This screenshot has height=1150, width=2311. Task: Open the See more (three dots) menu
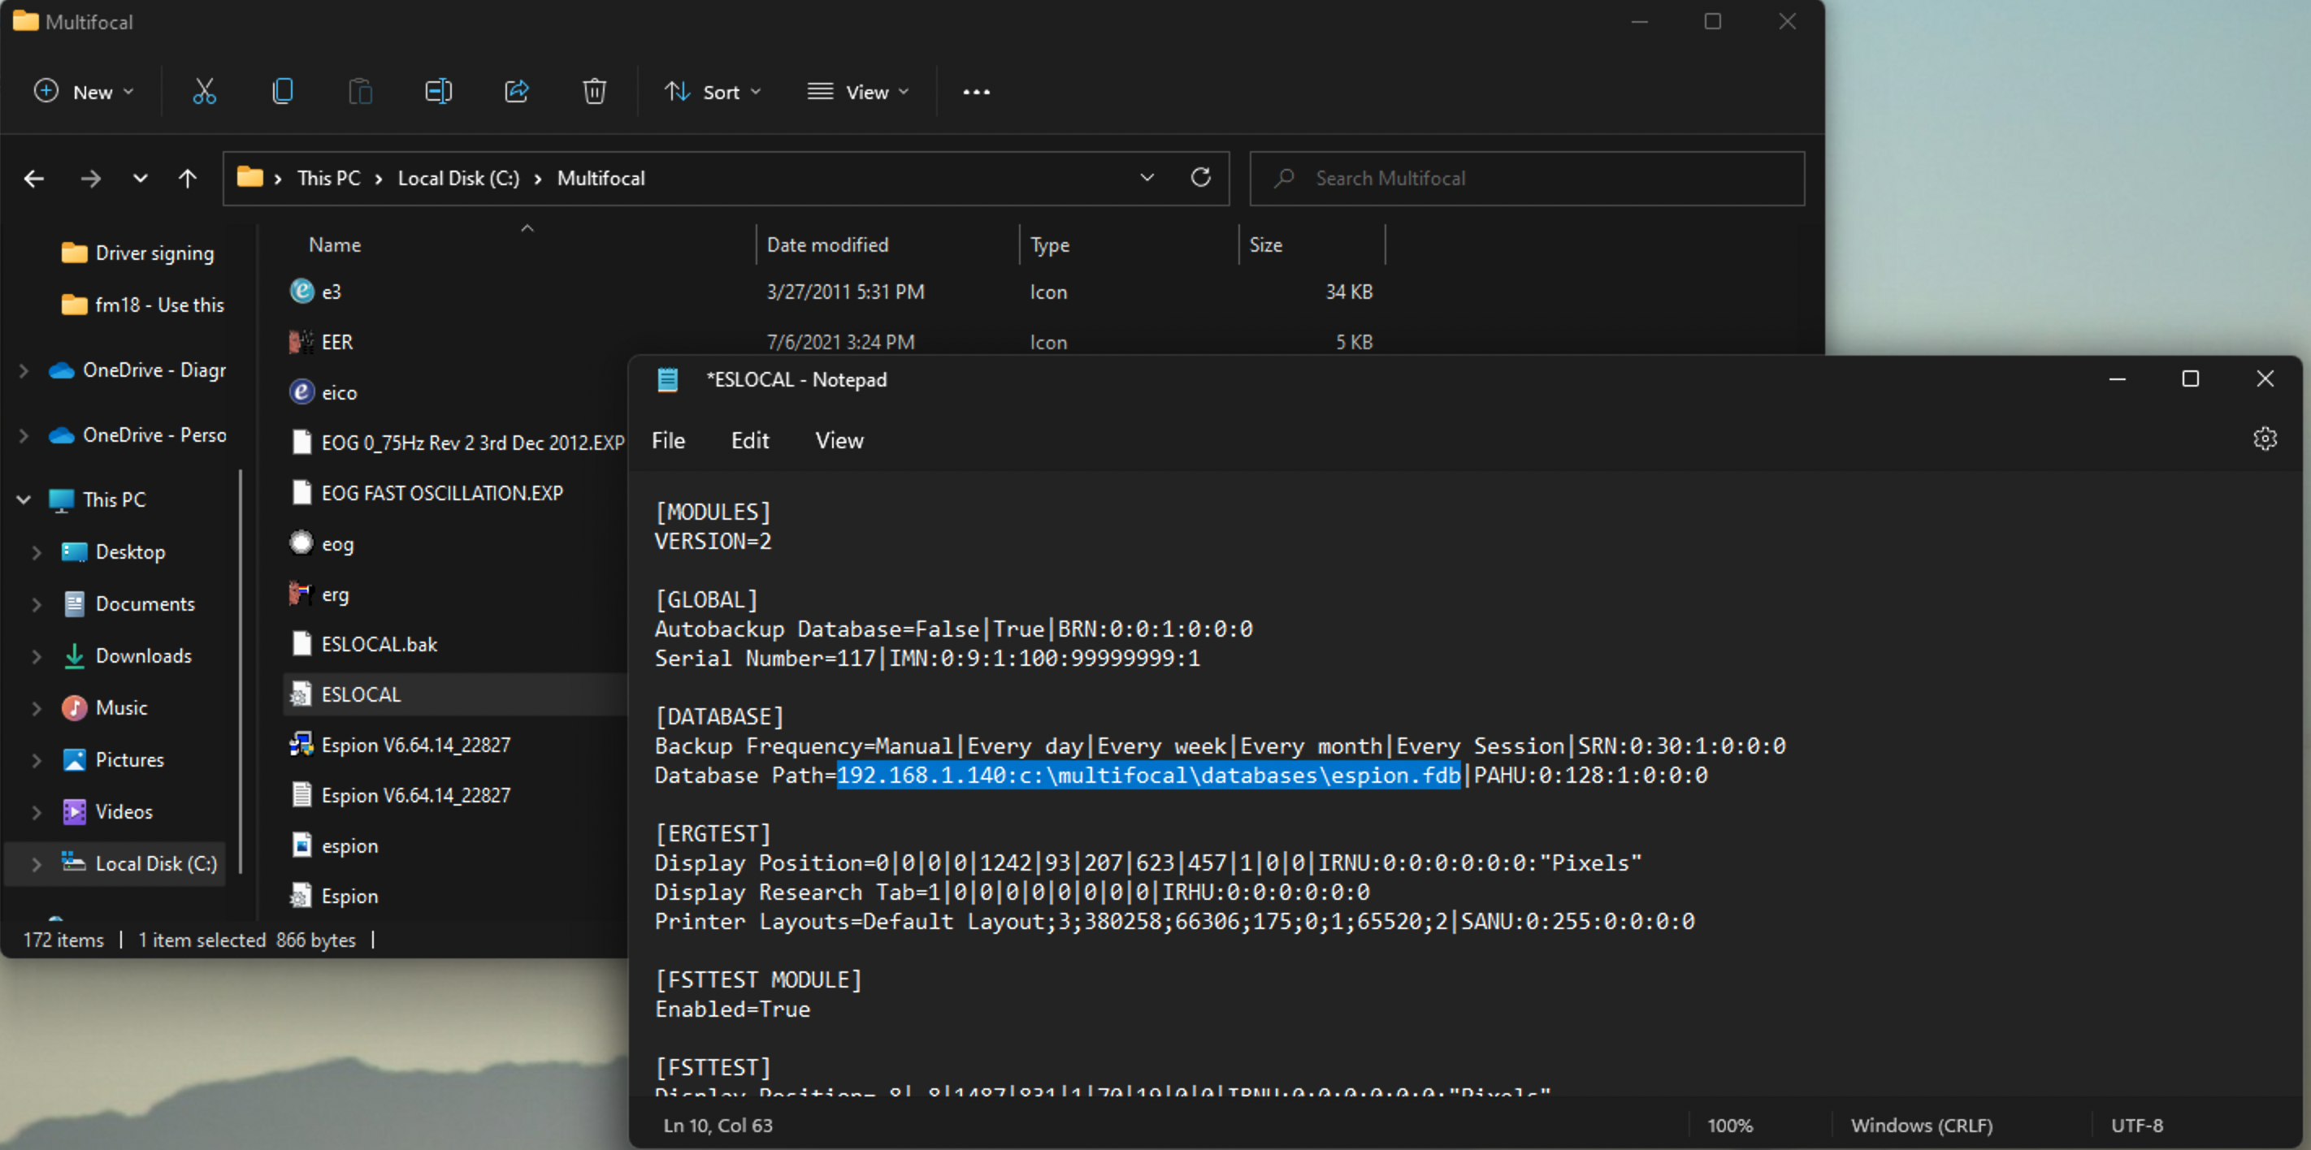[976, 92]
